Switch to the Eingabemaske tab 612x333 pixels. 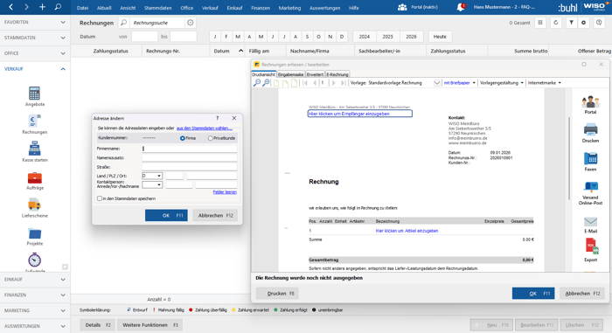pos(291,74)
